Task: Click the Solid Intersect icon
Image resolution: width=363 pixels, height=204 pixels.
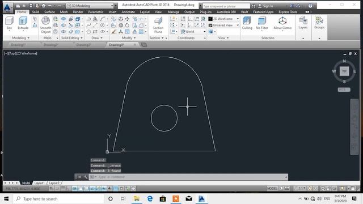Action: 64,32
